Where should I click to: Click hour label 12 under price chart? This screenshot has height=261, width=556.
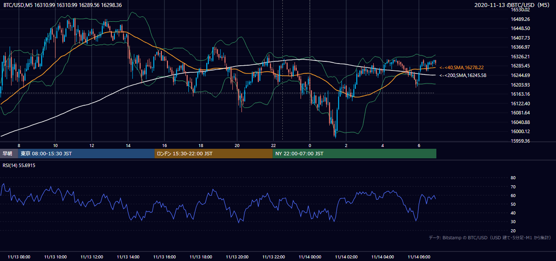(x=92, y=145)
